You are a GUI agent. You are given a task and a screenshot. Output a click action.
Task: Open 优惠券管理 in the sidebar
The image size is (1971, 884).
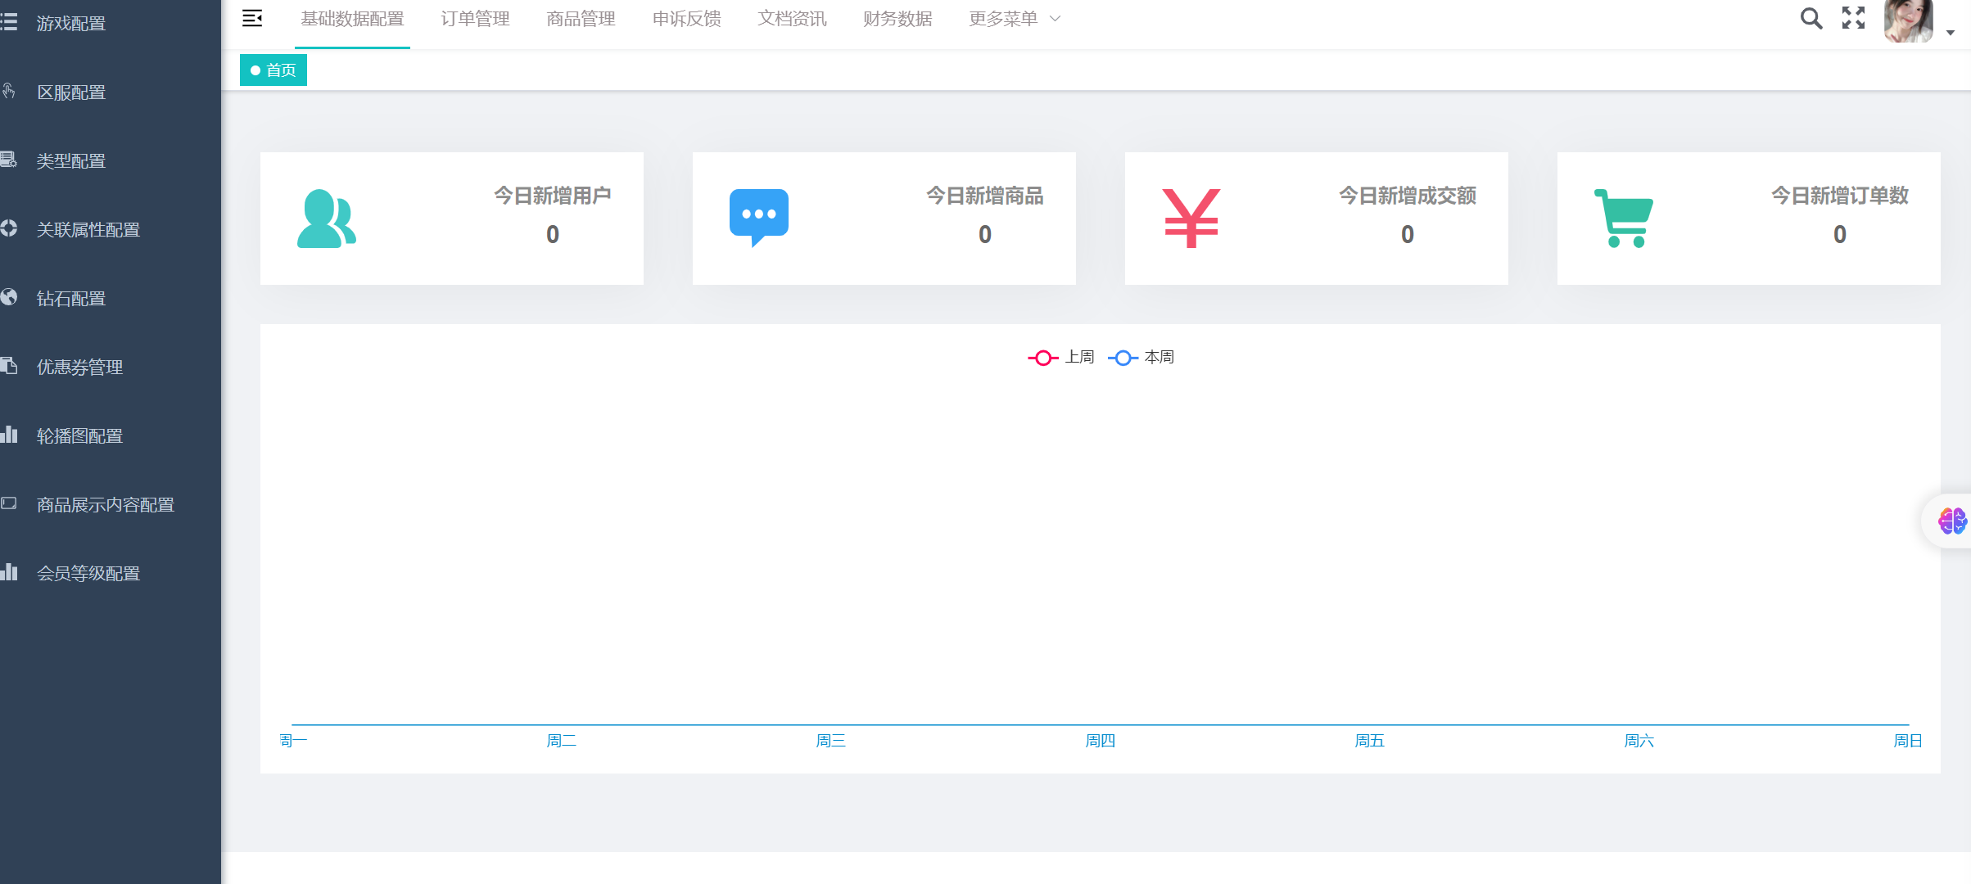tap(111, 368)
